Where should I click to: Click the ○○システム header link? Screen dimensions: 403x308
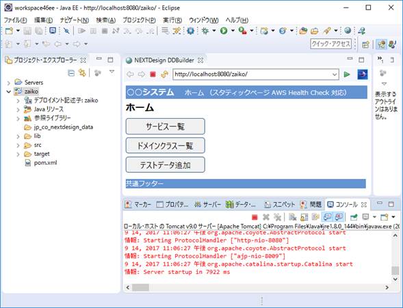pyautogui.click(x=151, y=92)
